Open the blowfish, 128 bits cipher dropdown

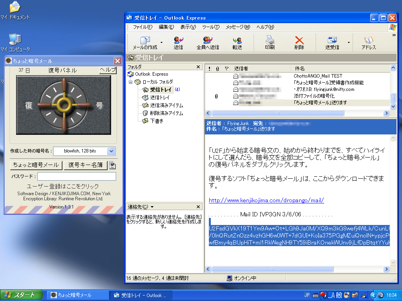[111, 151]
